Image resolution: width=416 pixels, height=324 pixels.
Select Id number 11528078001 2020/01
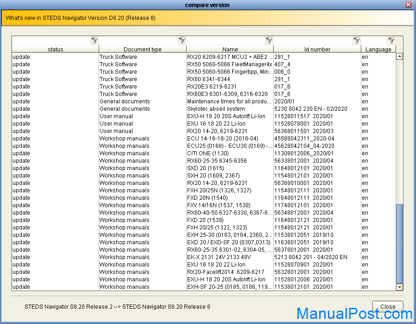[x=303, y=124]
